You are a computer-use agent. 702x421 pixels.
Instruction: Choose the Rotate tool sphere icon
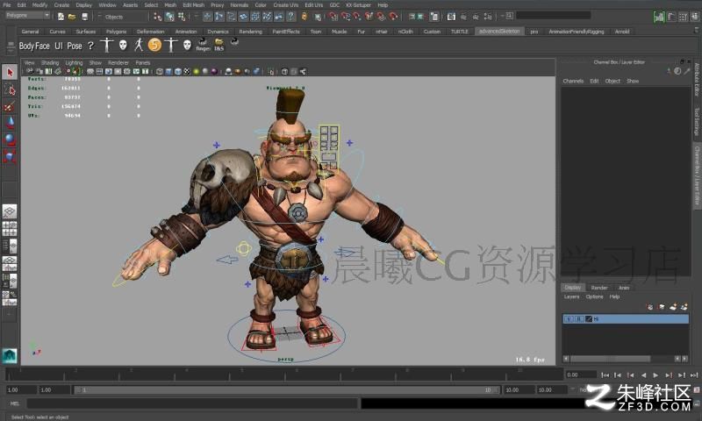coord(10,139)
